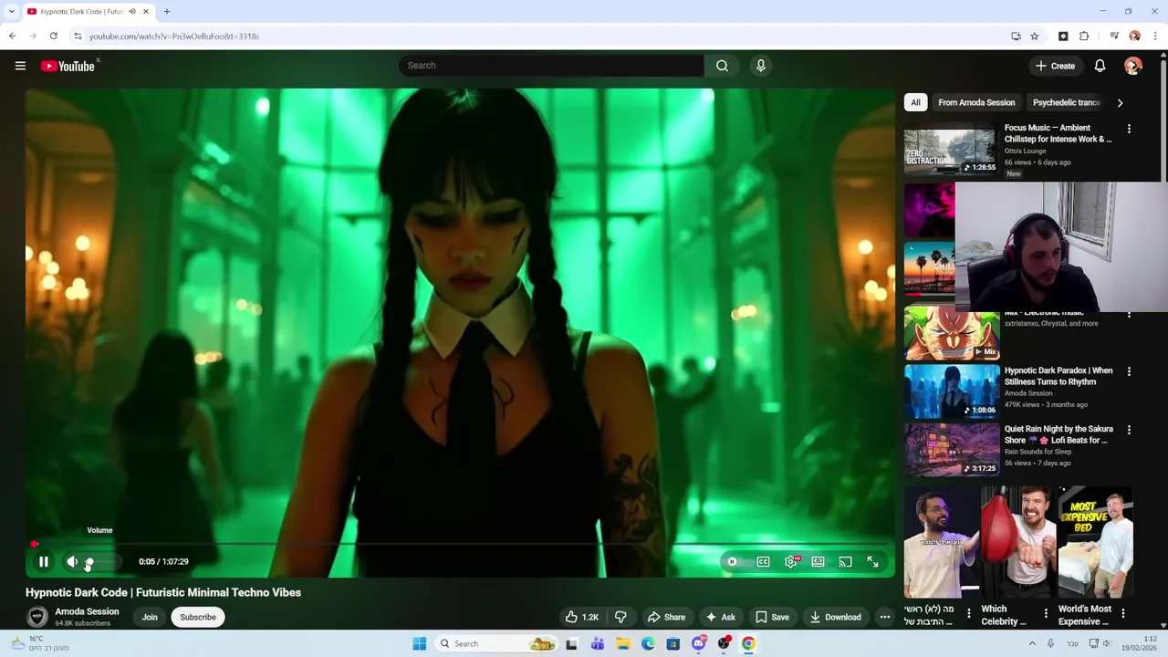Open more actions ellipsis below the video
The width and height of the screenshot is (1168, 657).
pos(884,617)
